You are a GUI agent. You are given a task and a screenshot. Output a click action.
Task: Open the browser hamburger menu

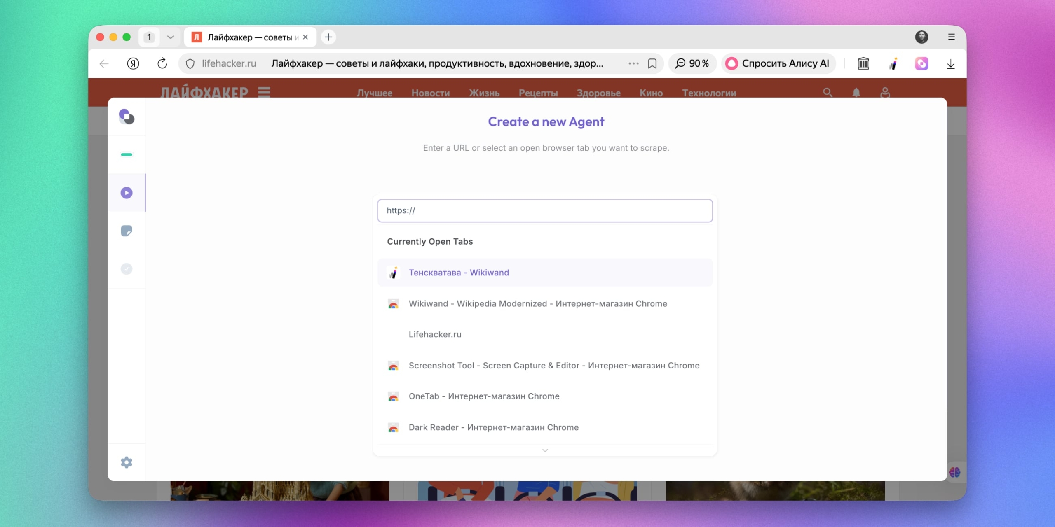click(951, 37)
